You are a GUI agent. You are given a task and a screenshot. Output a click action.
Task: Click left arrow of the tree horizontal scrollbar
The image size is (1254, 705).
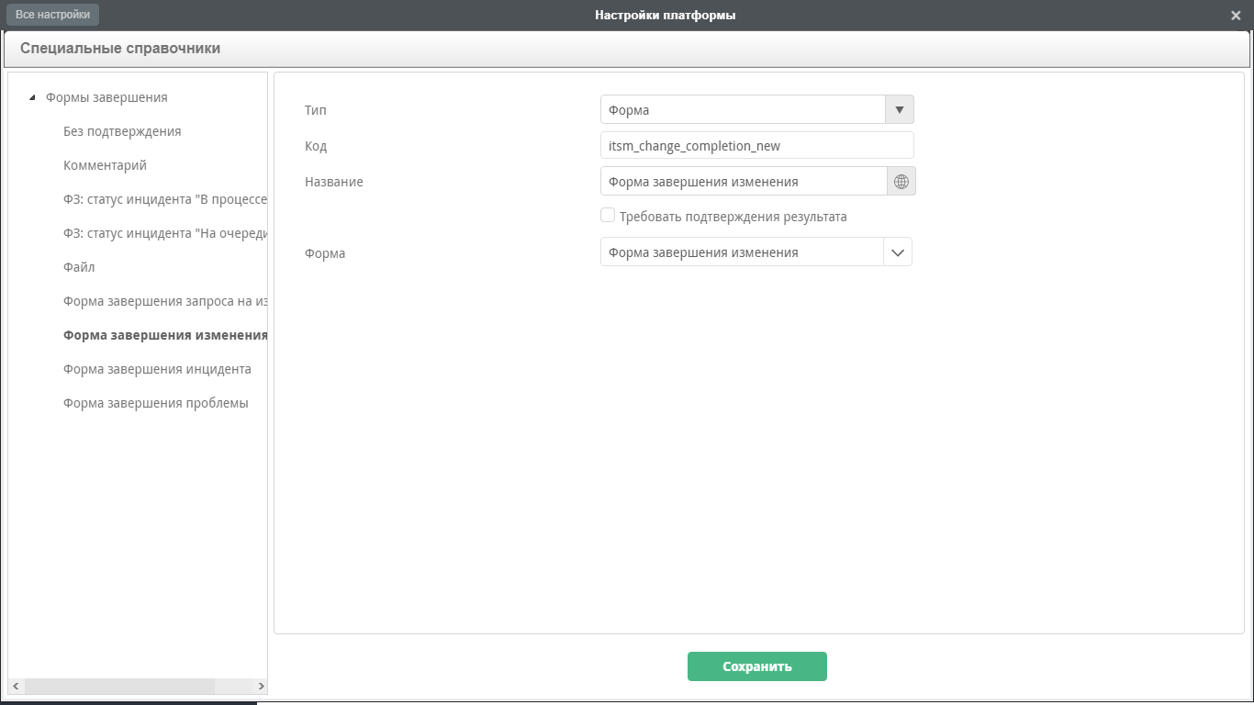(x=16, y=687)
